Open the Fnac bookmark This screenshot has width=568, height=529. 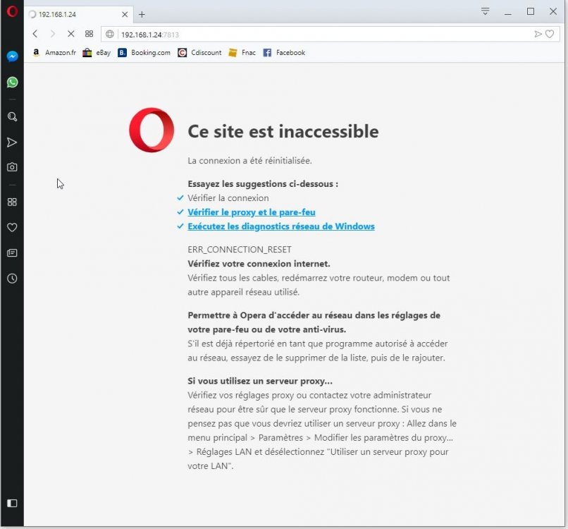[242, 53]
